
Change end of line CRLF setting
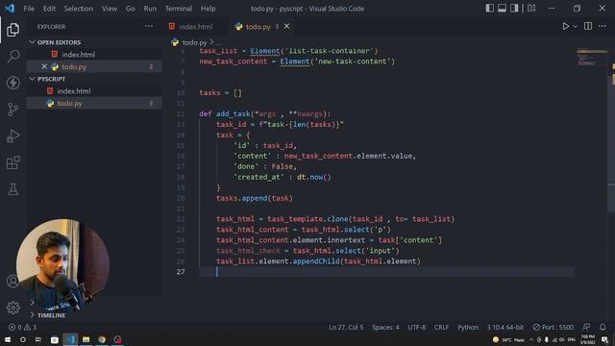441,327
